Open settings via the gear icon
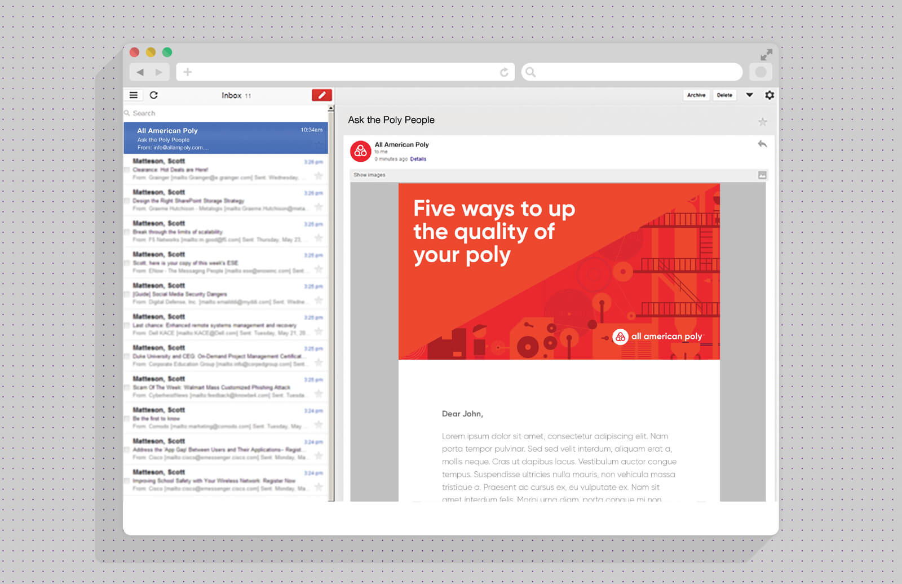Viewport: 902px width, 584px height. 770,95
